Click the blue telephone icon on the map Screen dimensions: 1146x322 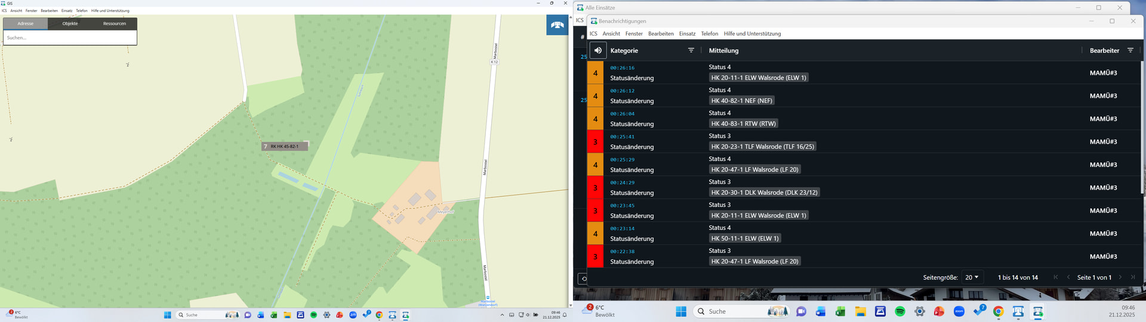coord(557,25)
